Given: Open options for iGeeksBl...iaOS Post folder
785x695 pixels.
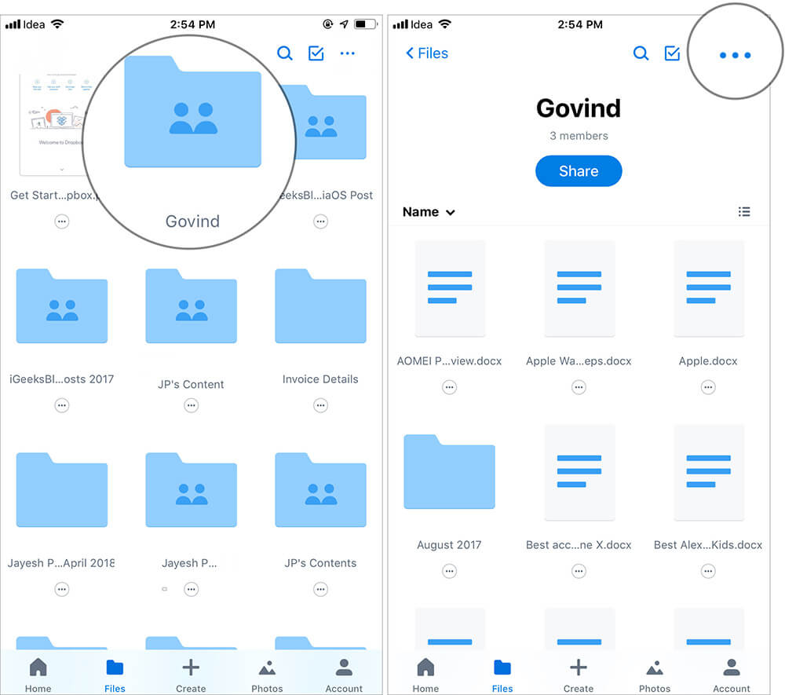Looking at the screenshot, I should tap(320, 221).
